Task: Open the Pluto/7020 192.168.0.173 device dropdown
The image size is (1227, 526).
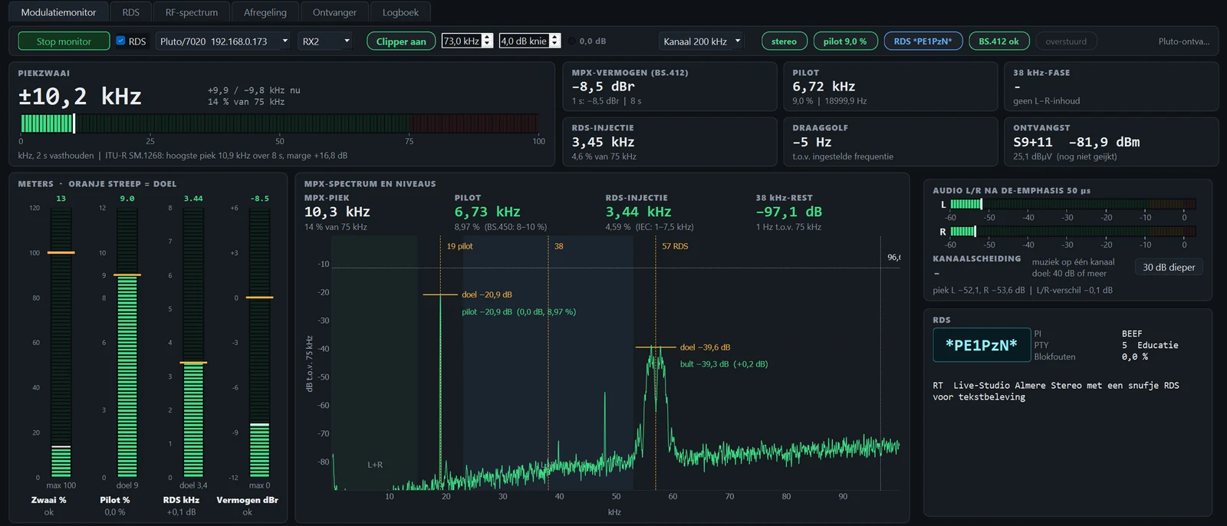Action: (x=223, y=41)
